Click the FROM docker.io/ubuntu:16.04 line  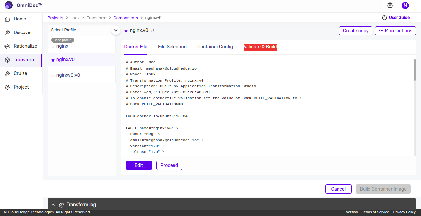coord(157,116)
